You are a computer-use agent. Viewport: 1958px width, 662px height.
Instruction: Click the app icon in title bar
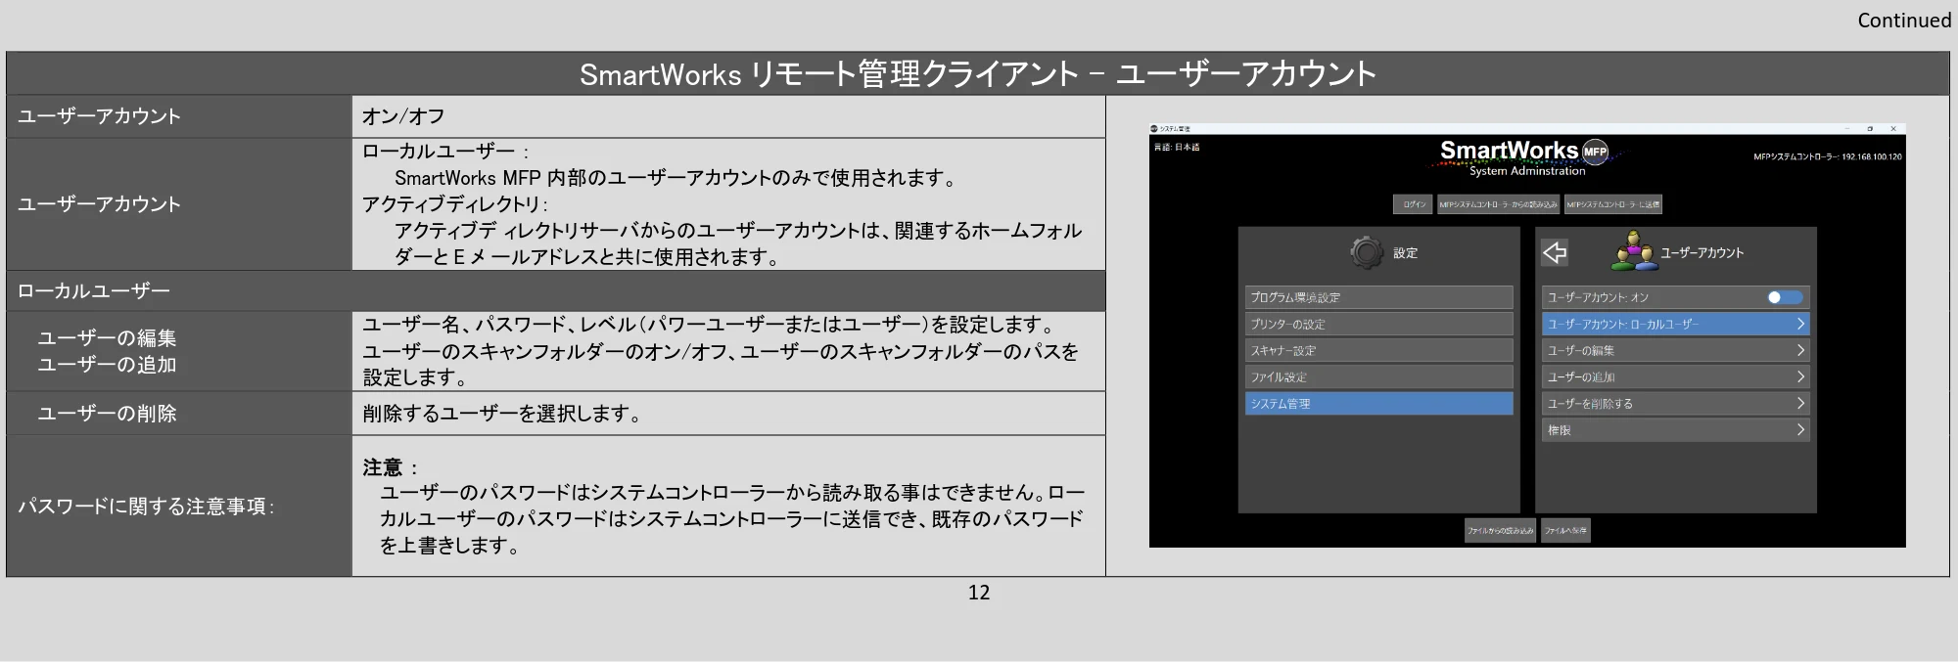(x=1154, y=128)
